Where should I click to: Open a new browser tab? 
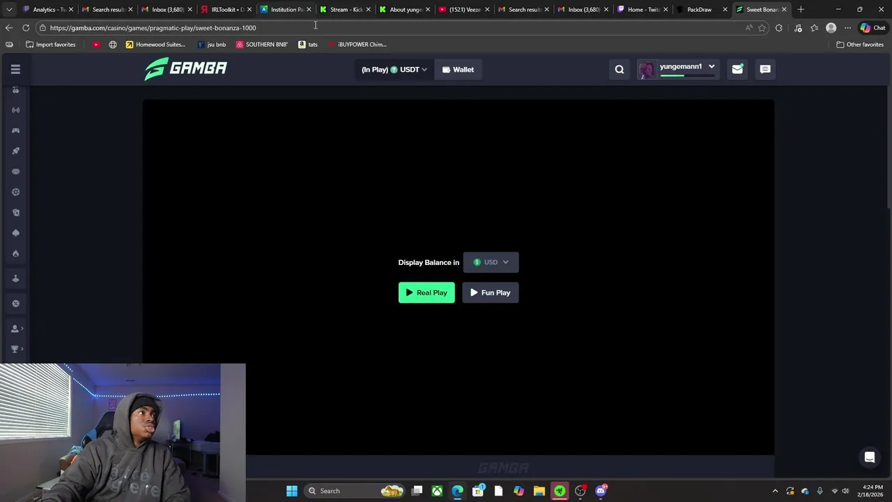pos(801,10)
